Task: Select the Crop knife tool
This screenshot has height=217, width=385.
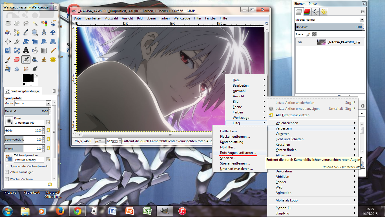Action: point(17,41)
